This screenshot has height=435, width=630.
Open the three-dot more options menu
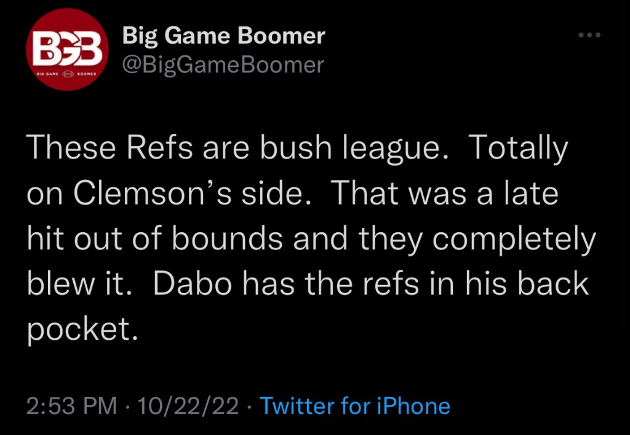click(589, 36)
